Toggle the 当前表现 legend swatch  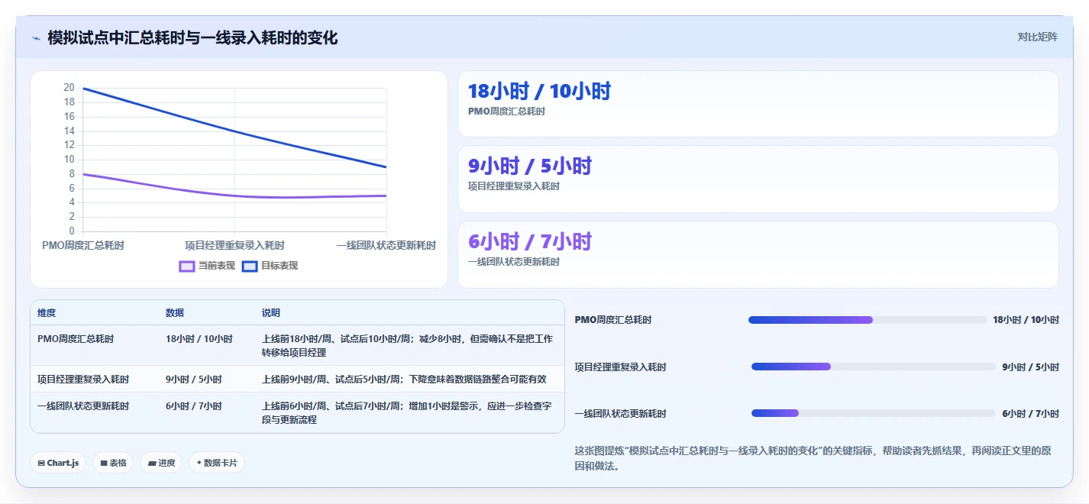(x=187, y=266)
